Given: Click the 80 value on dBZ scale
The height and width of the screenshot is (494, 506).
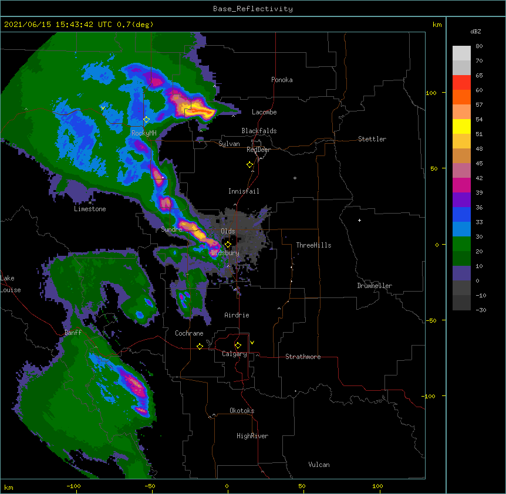Looking at the screenshot, I should pyautogui.click(x=479, y=46).
